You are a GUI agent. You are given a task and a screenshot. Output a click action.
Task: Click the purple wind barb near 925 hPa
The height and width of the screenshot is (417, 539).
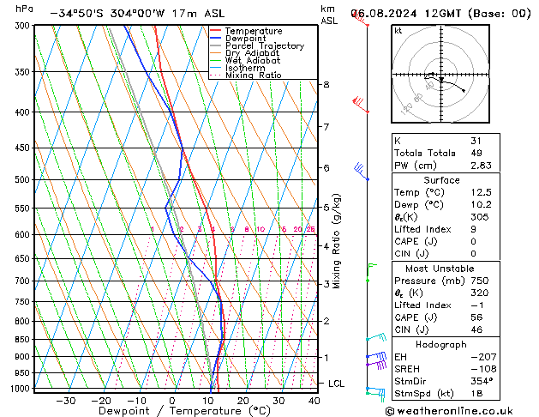click(374, 363)
